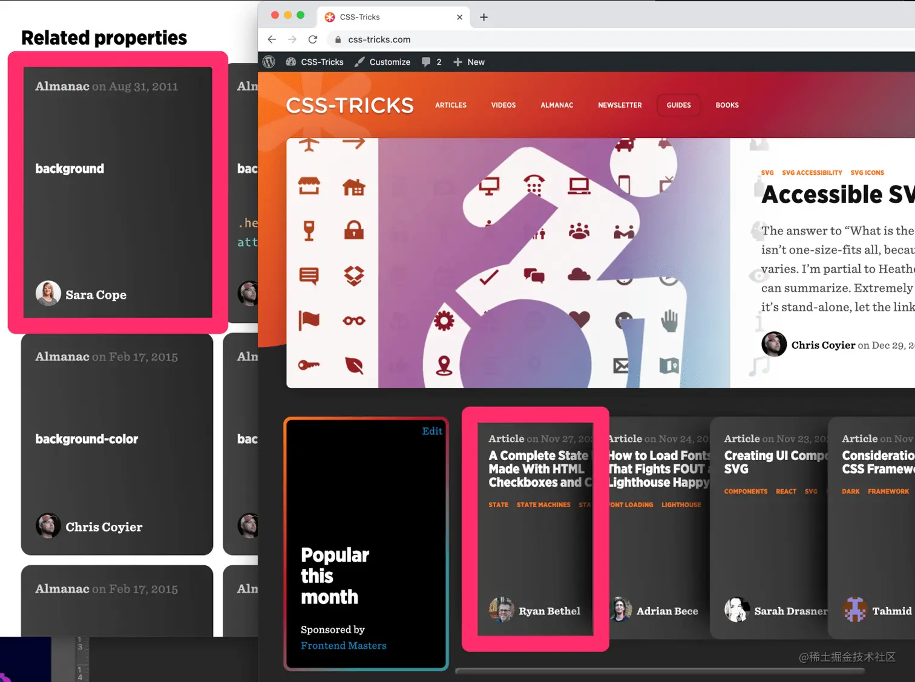
Task: Click the Sara Cope author name
Action: pos(96,295)
